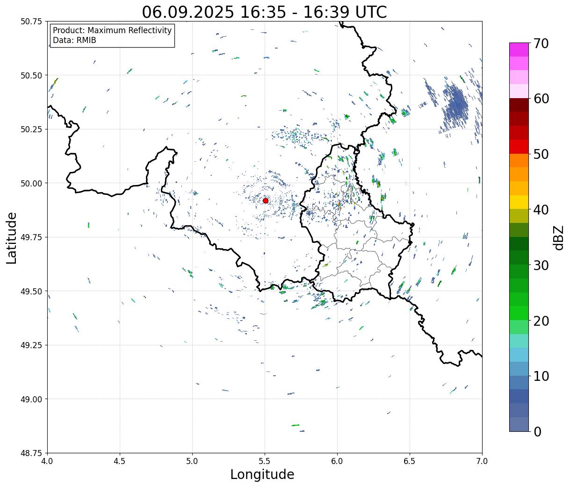Click the colorbar tick label '50'

541,154
